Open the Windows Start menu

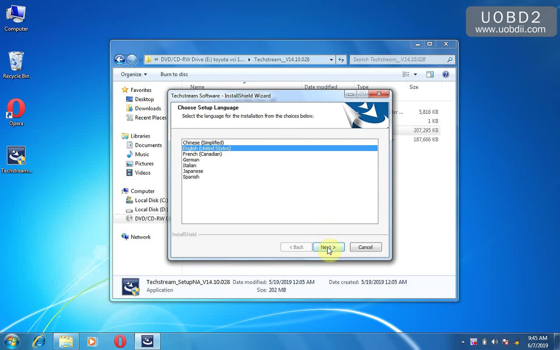[x=12, y=341]
